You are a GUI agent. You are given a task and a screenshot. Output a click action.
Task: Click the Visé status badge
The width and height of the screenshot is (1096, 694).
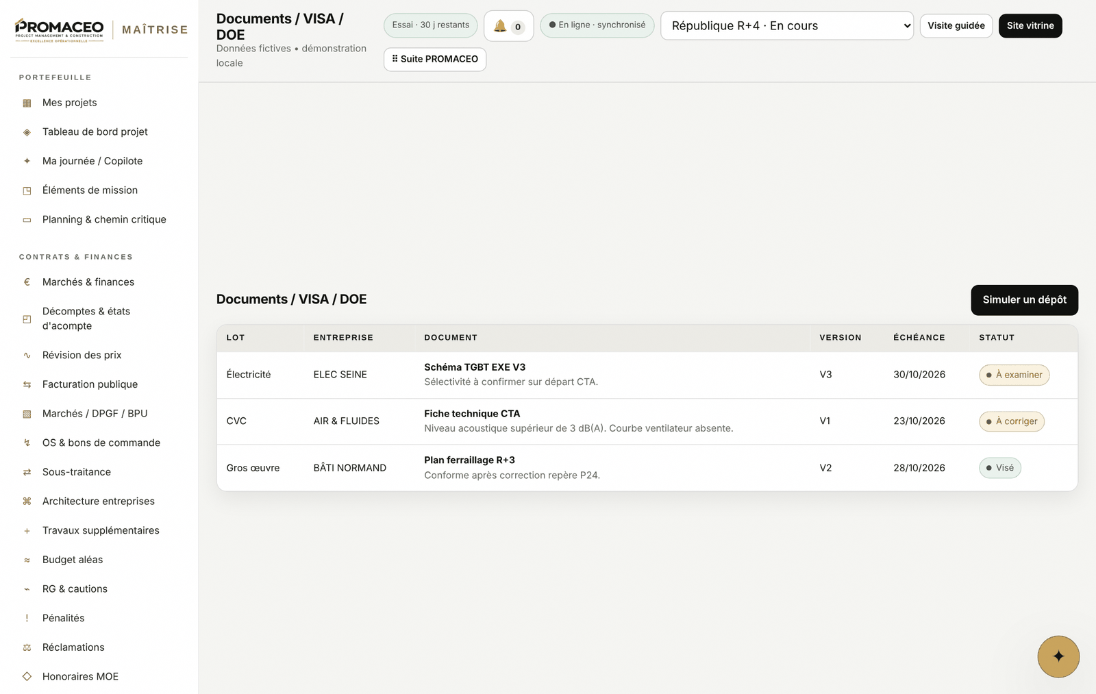[x=999, y=469]
